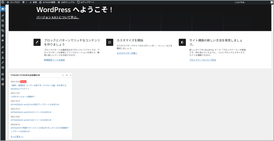
Task: Move STINGER STORE widget up
Action: [x=63, y=75]
